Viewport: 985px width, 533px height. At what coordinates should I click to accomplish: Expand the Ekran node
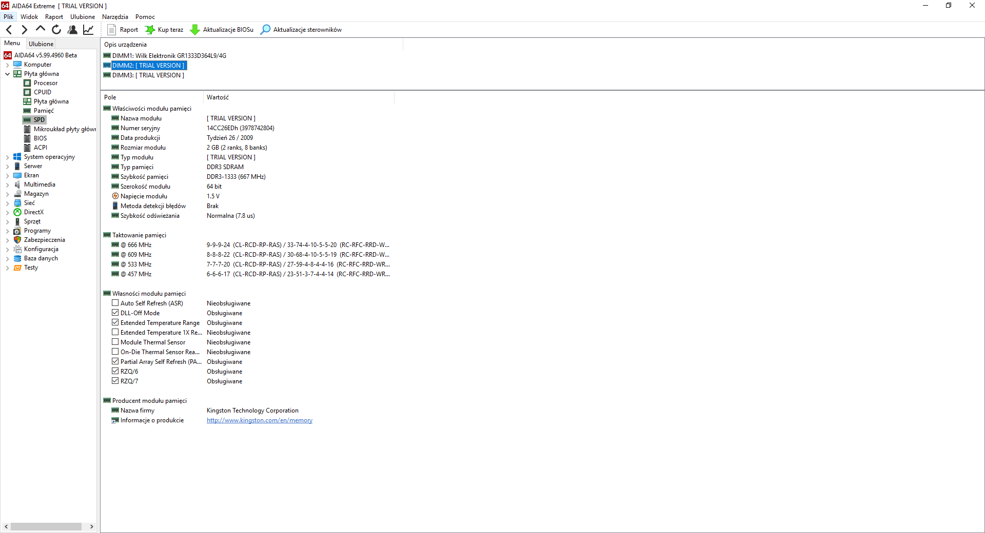(x=7, y=175)
